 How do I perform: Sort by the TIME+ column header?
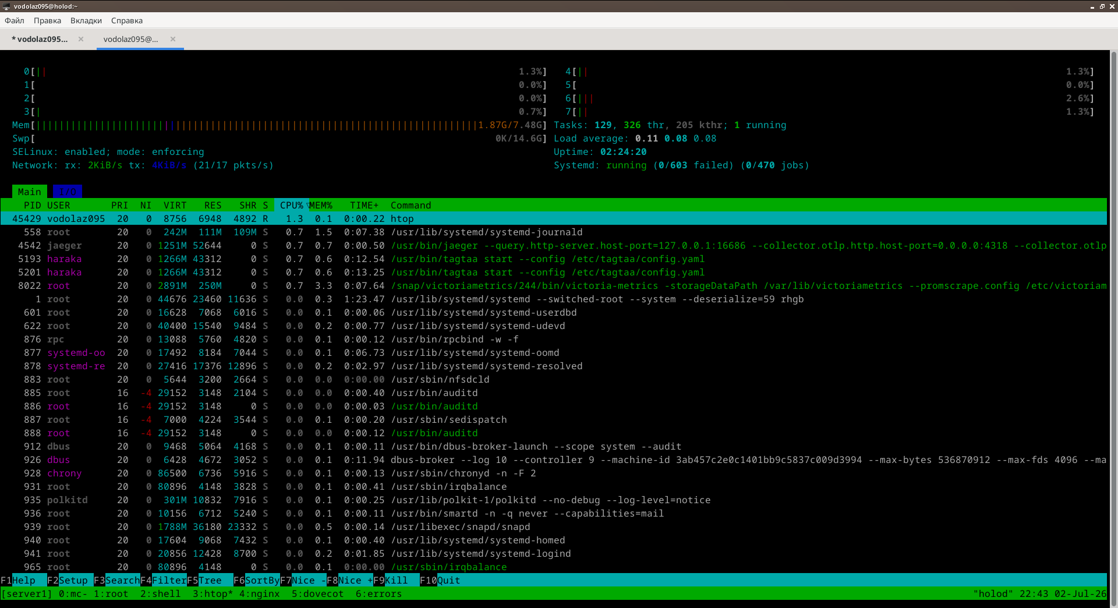coord(364,205)
